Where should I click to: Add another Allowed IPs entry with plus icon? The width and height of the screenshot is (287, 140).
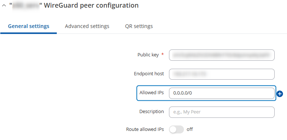coord(280,94)
